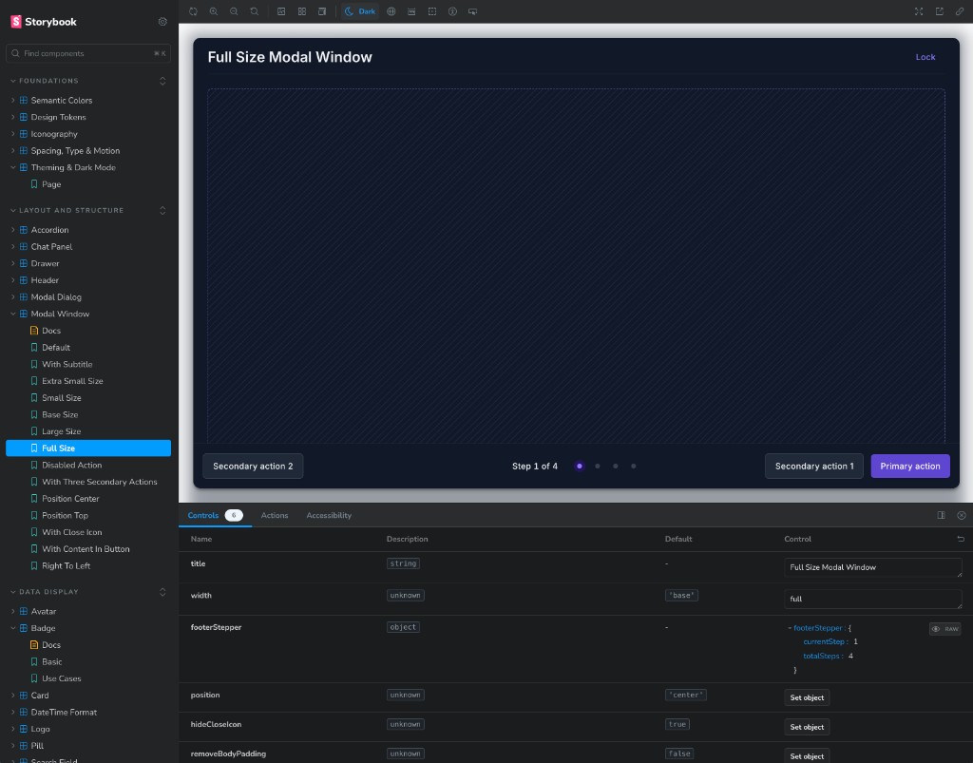The height and width of the screenshot is (763, 973).
Task: Click the Storybook logo
Action: (44, 22)
